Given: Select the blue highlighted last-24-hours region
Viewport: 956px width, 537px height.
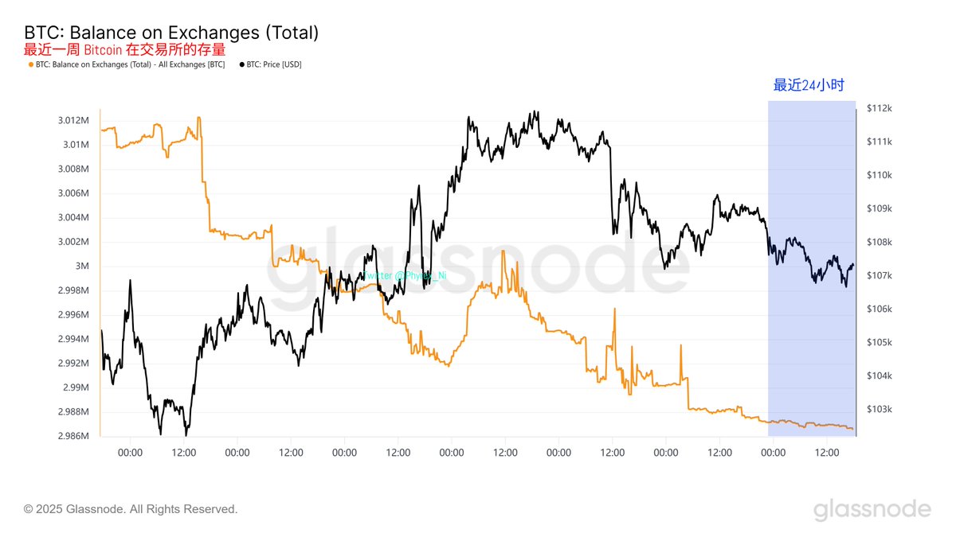Looking at the screenshot, I should click(811, 268).
